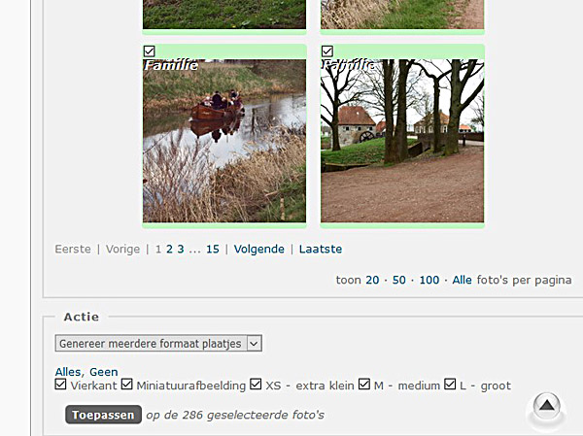583x436 pixels.
Task: Show 100 photos per page
Action: (x=429, y=280)
